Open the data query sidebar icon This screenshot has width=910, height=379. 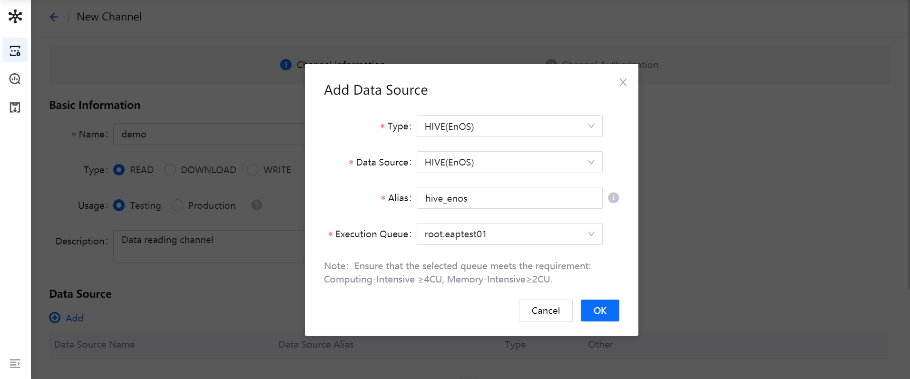click(x=15, y=79)
